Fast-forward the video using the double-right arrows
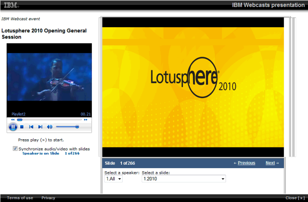The height and width of the screenshot is (202, 308). 86,119
